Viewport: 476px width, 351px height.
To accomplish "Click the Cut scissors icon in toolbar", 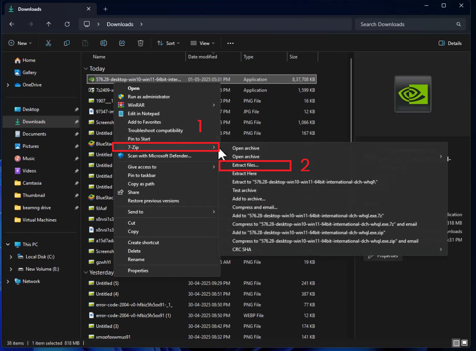I will (48, 43).
